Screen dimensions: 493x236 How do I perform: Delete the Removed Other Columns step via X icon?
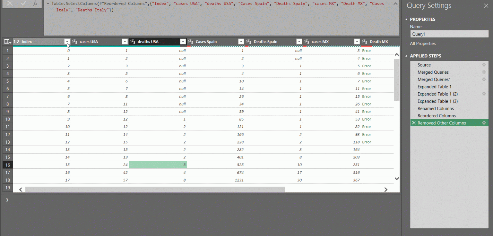click(414, 123)
